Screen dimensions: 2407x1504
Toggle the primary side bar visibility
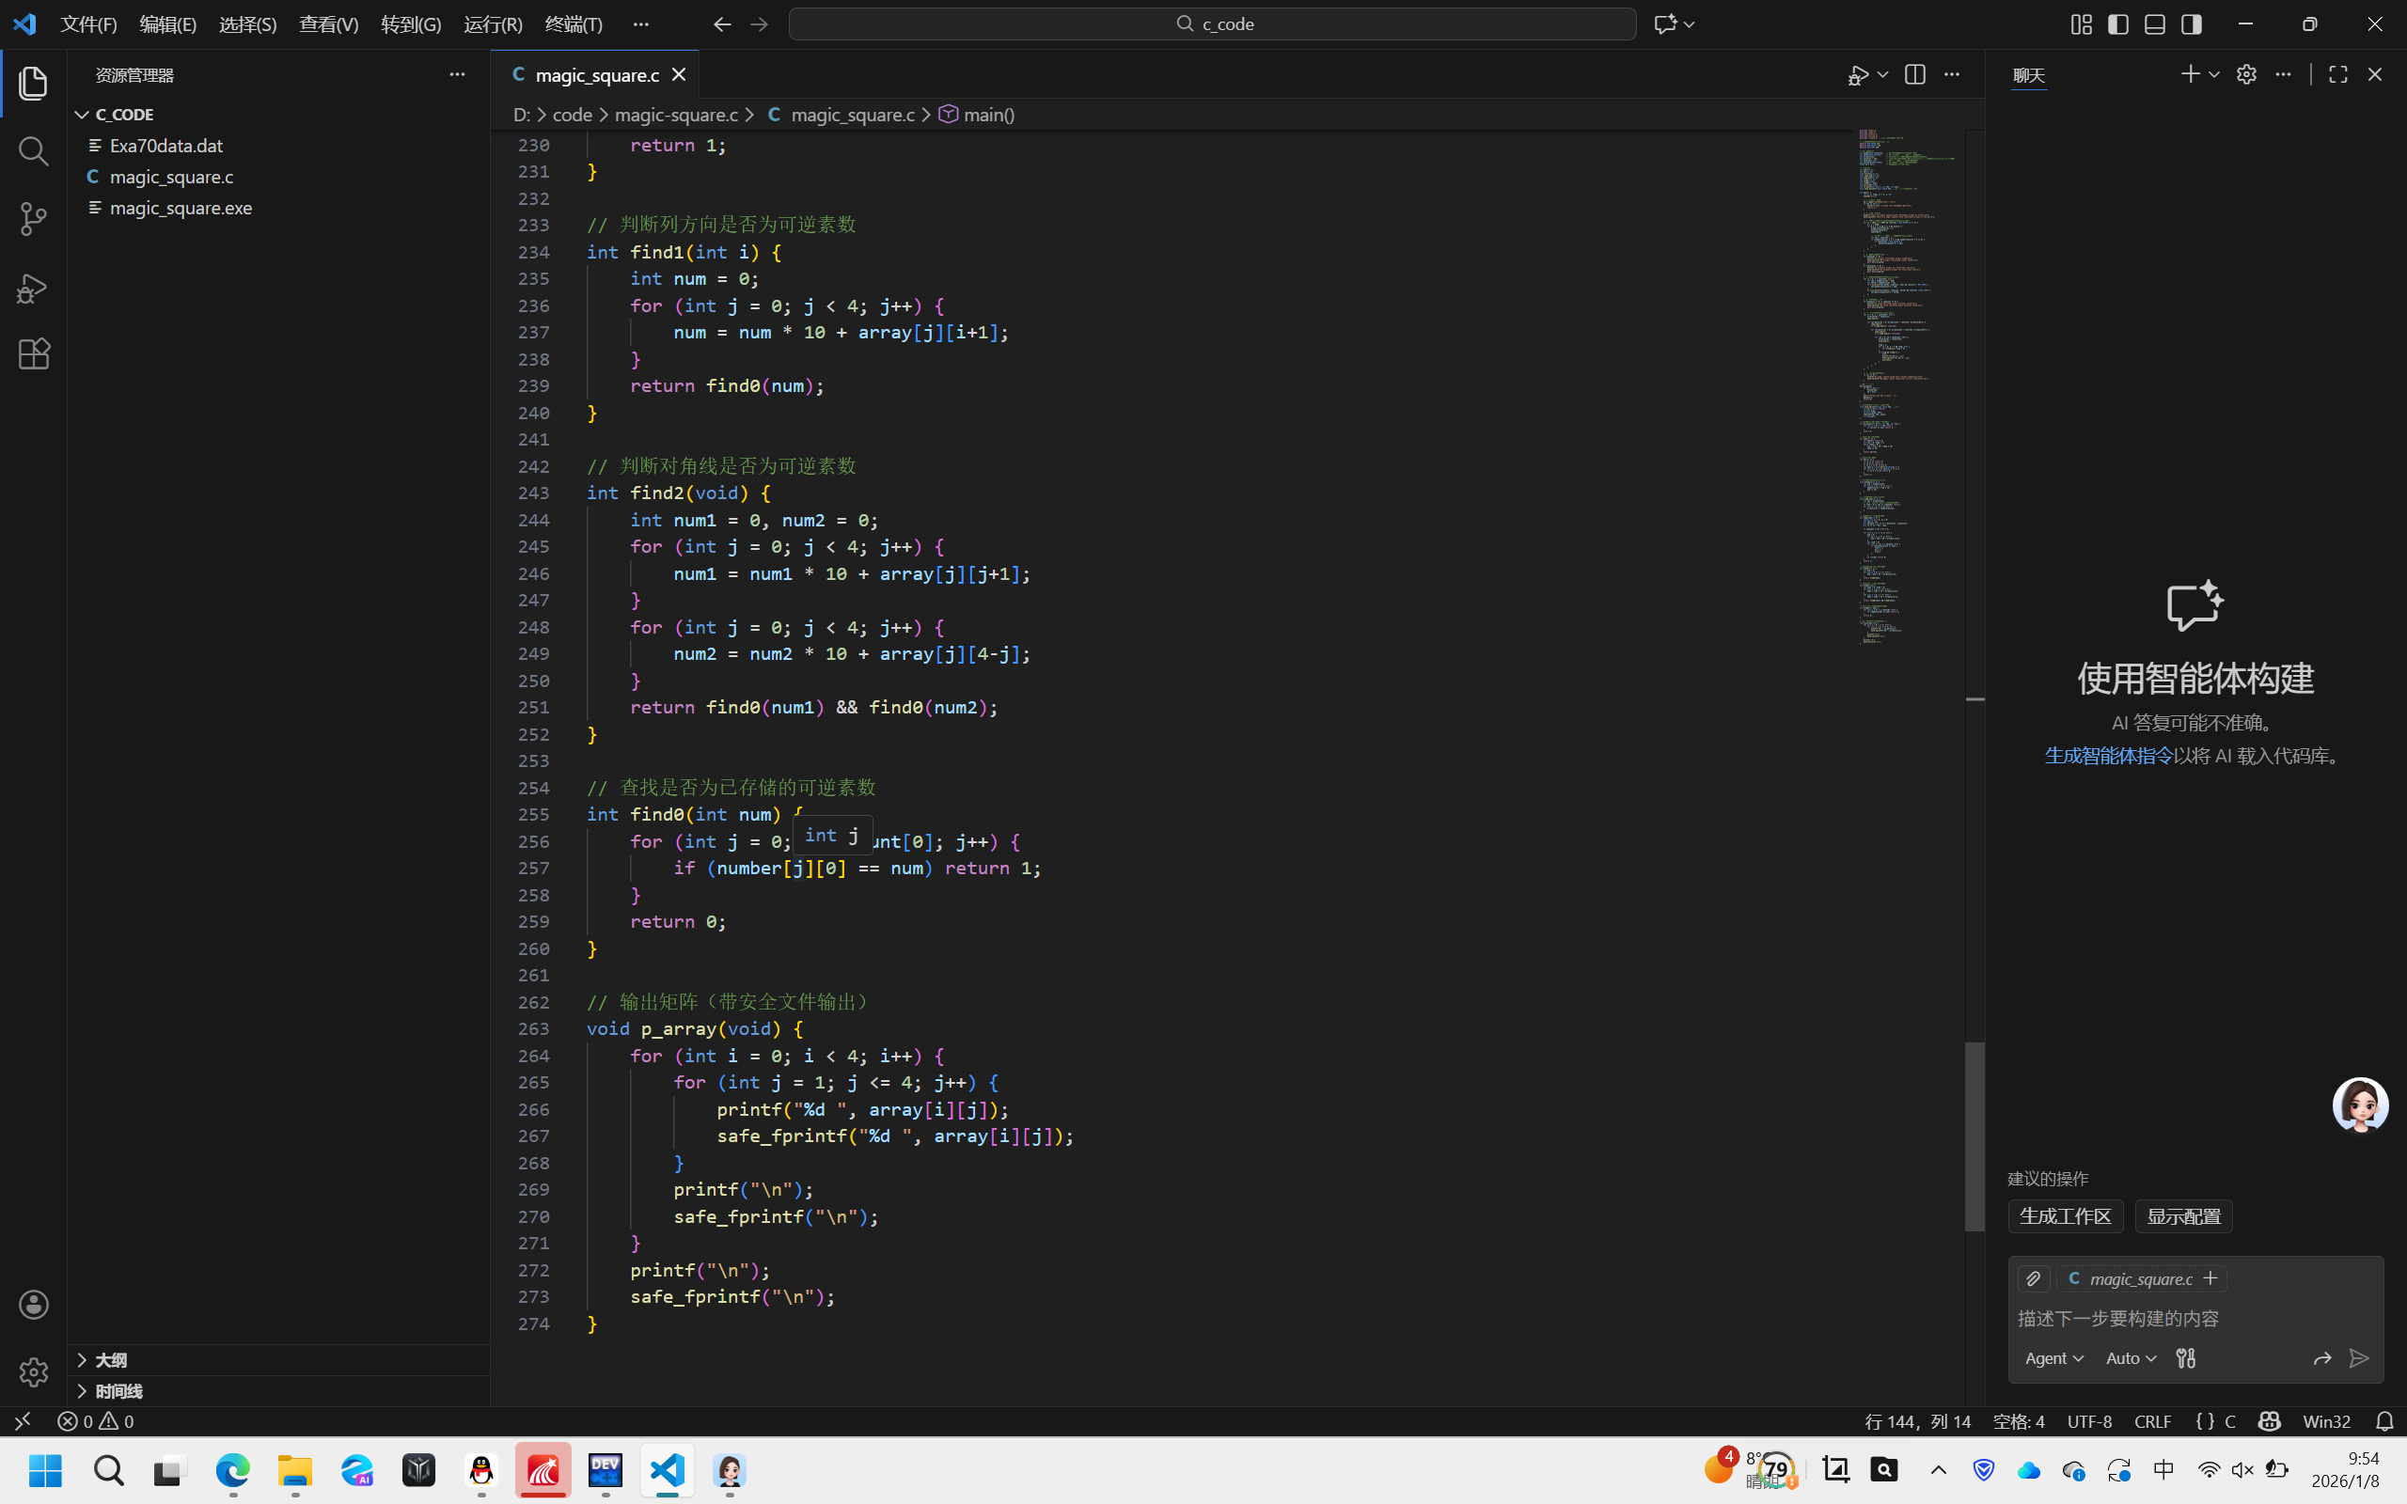[2117, 23]
